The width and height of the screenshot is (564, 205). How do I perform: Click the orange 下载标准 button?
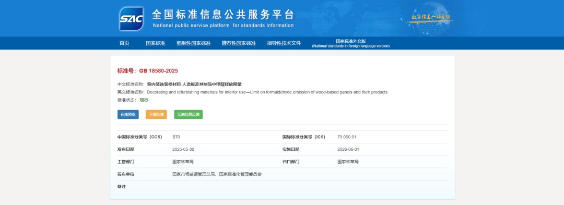[x=156, y=115]
